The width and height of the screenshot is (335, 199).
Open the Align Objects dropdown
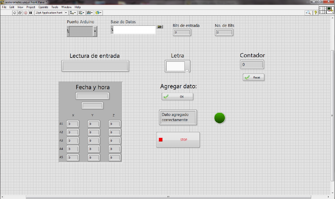[73, 13]
